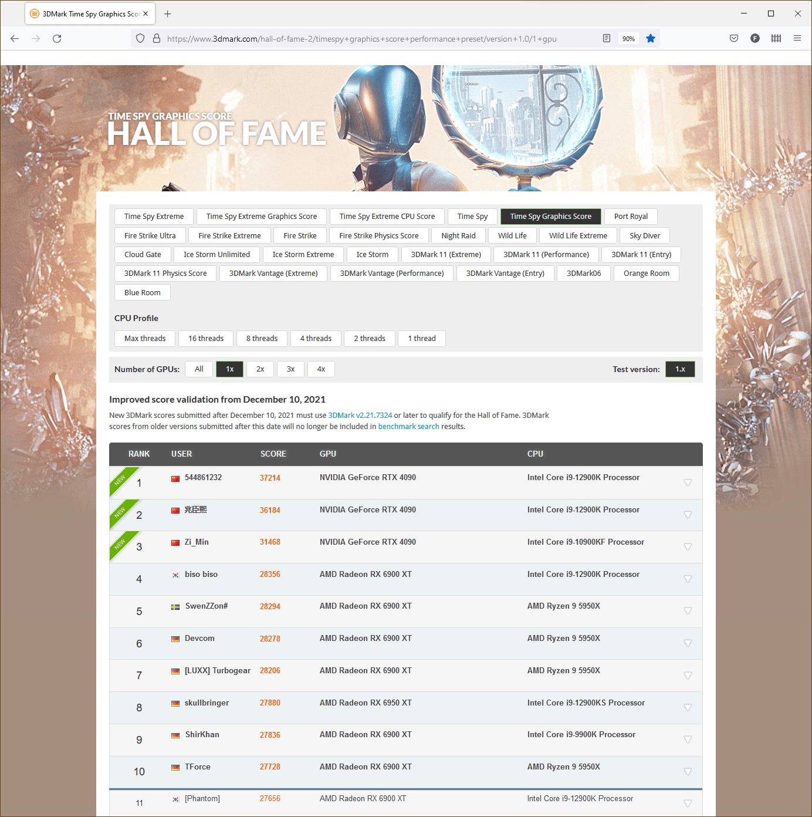Expand details for Zi_Min row

688,547
